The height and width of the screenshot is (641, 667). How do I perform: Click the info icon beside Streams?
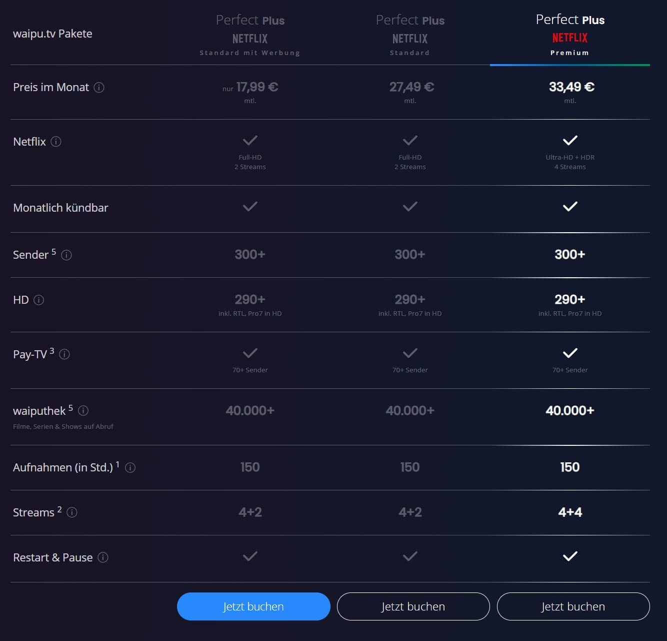coord(72,512)
